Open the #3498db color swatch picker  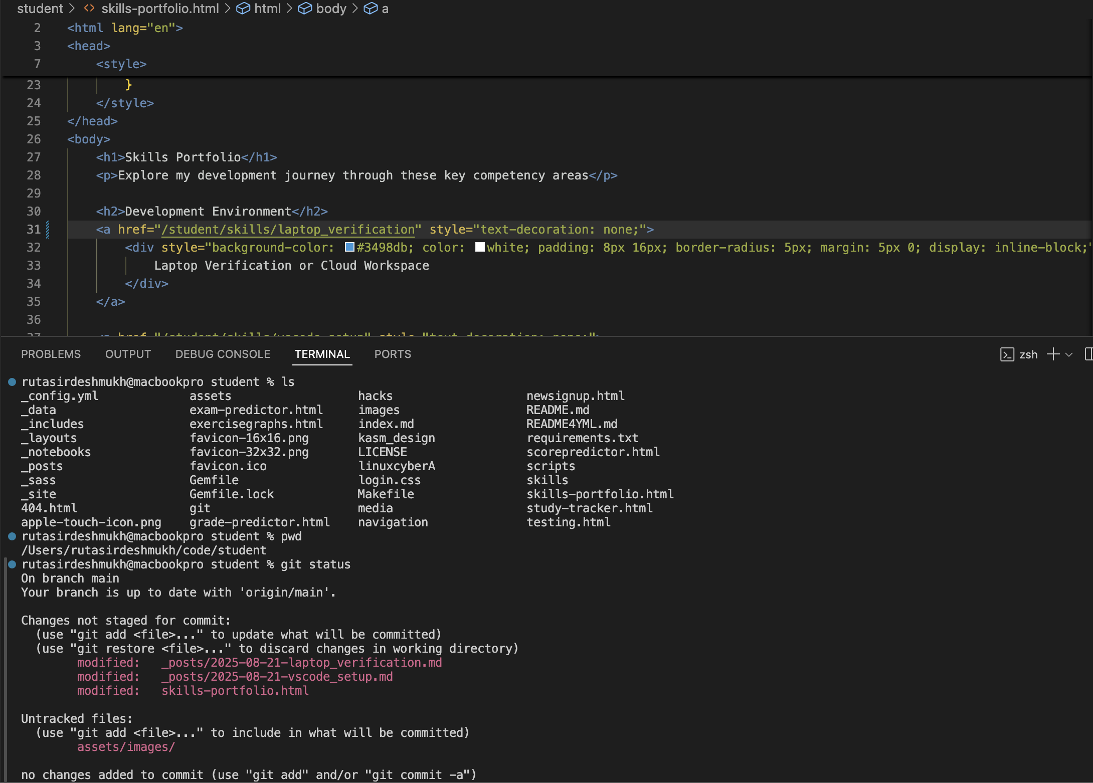pos(350,247)
